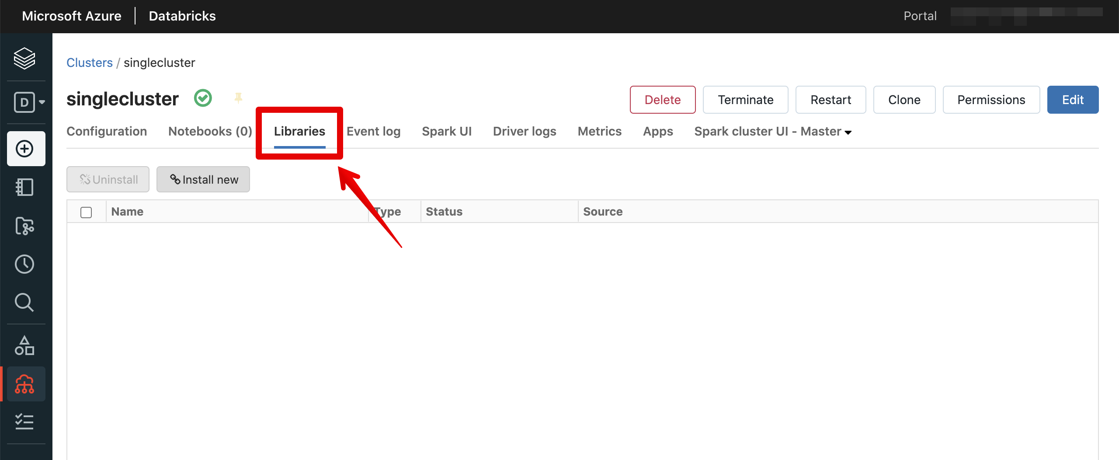The image size is (1119, 460).
Task: Pin the singlecluster using the pin icon
Action: (x=239, y=98)
